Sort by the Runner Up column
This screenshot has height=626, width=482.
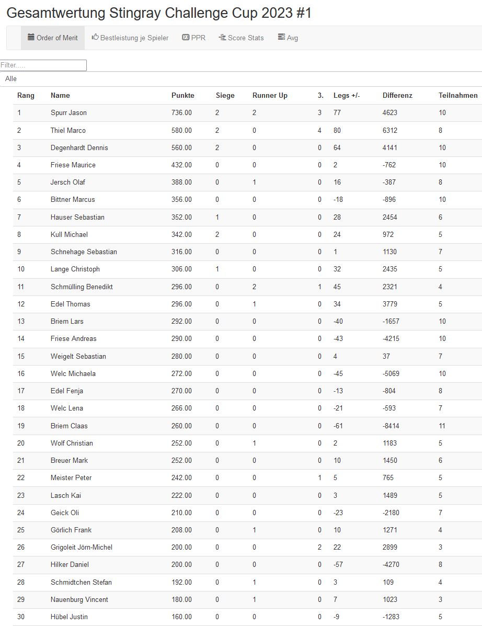(x=270, y=95)
